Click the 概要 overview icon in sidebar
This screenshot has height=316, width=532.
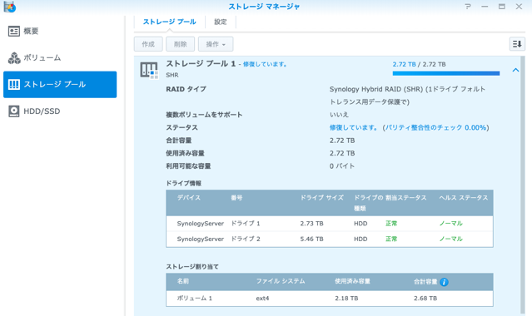[14, 32]
